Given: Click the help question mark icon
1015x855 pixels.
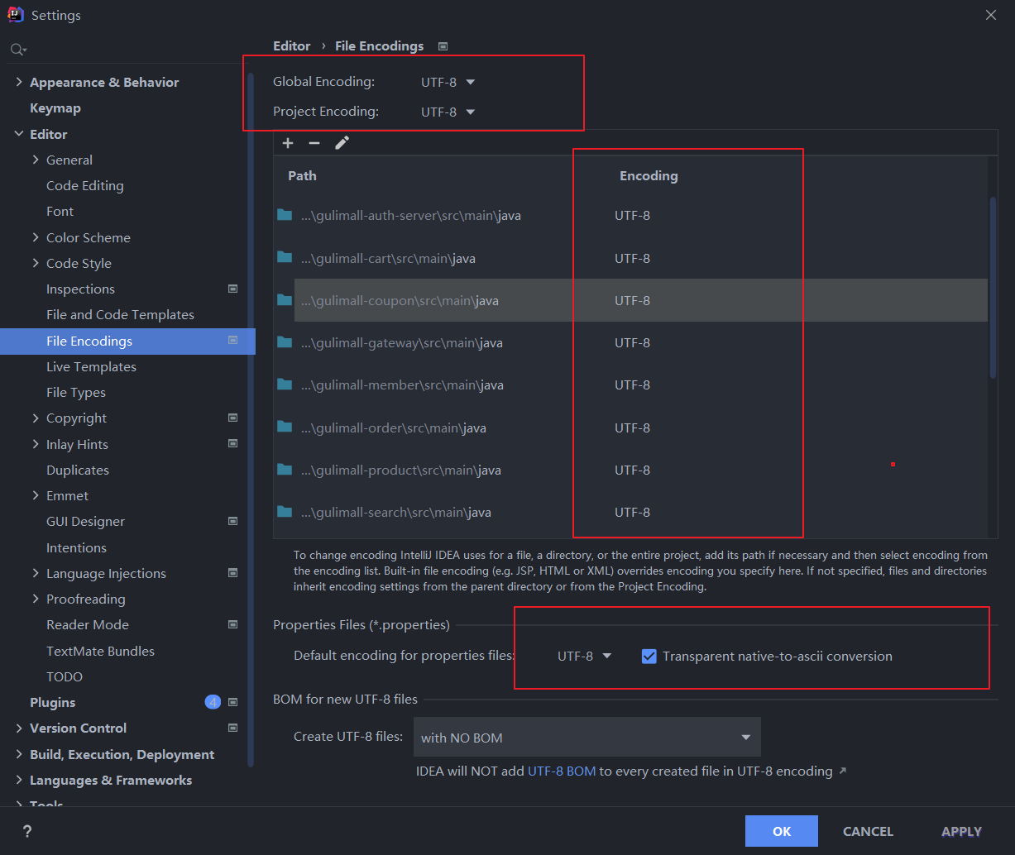Looking at the screenshot, I should click(26, 832).
